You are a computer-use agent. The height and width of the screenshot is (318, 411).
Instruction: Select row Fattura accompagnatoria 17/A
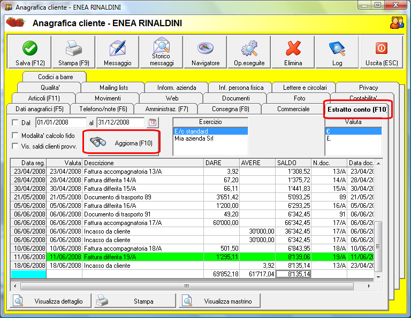pyautogui.click(x=192, y=223)
